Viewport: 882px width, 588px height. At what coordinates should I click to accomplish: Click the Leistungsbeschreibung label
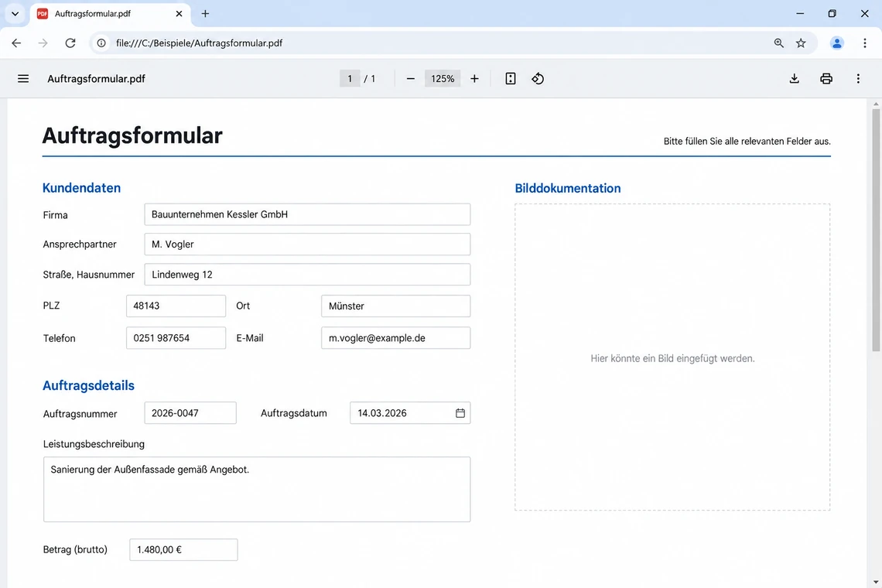tap(94, 444)
